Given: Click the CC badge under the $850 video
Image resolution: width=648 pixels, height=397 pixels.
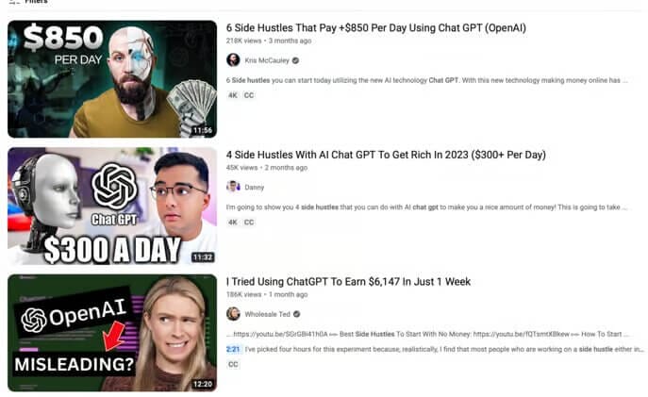Looking at the screenshot, I should pyautogui.click(x=249, y=95).
